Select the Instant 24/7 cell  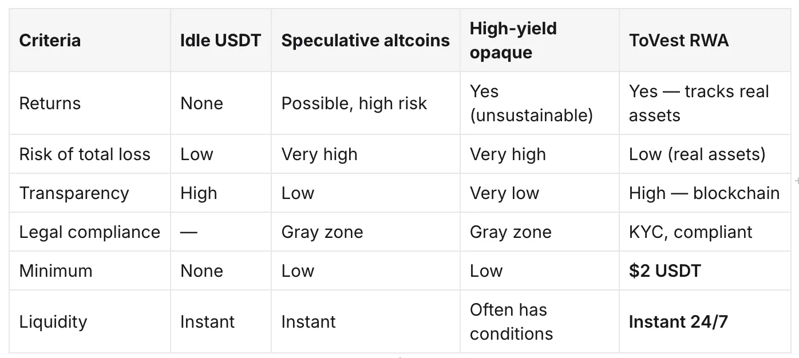[678, 322]
